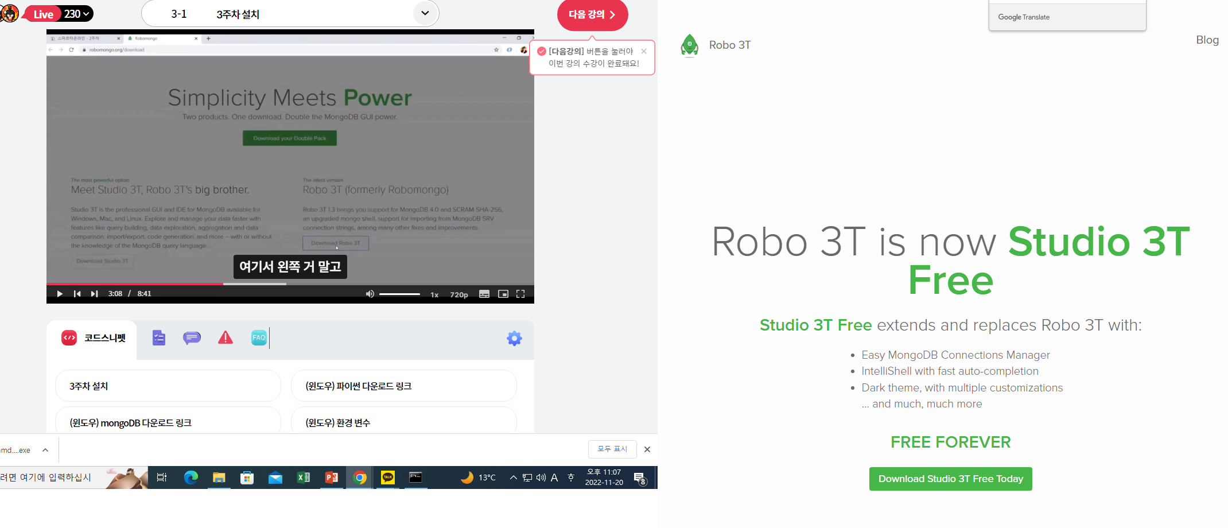Screen dimensions: 1228x528
Task: Open Command Prompt from taskbar
Action: coord(415,477)
